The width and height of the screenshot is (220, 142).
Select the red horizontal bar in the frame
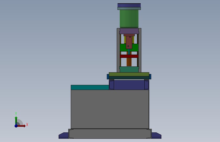pos(129,56)
